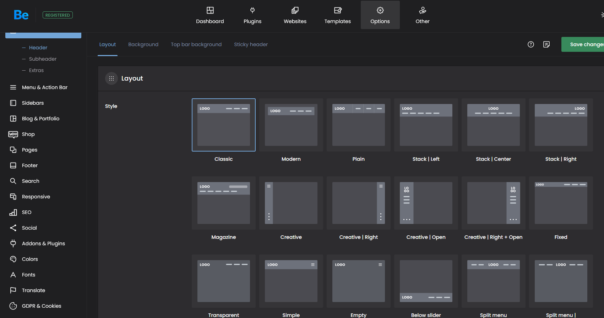Choose the Classic header style

[x=224, y=125]
